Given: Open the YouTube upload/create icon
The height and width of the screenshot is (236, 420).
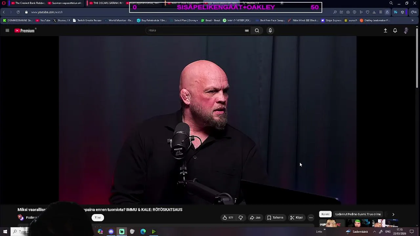Looking at the screenshot, I should tap(386, 30).
